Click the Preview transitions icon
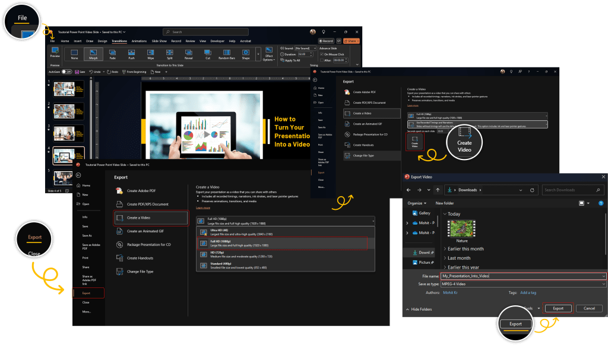Image resolution: width=608 pixels, height=345 pixels. pos(55,53)
